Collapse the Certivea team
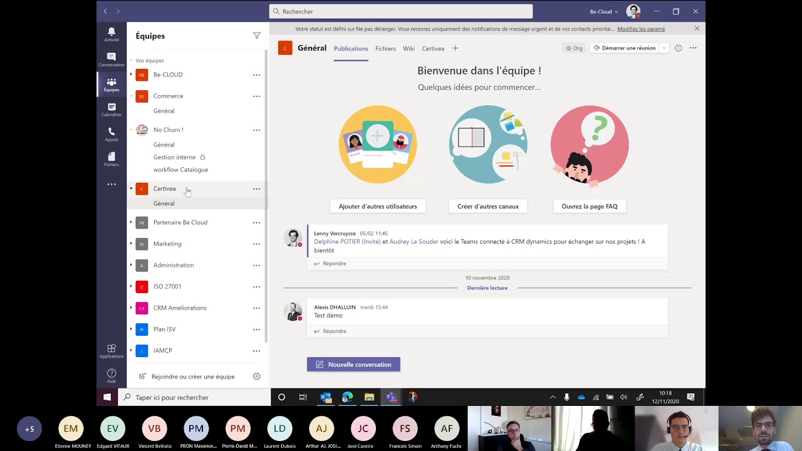Screen dimensions: 802x451 [131, 189]
